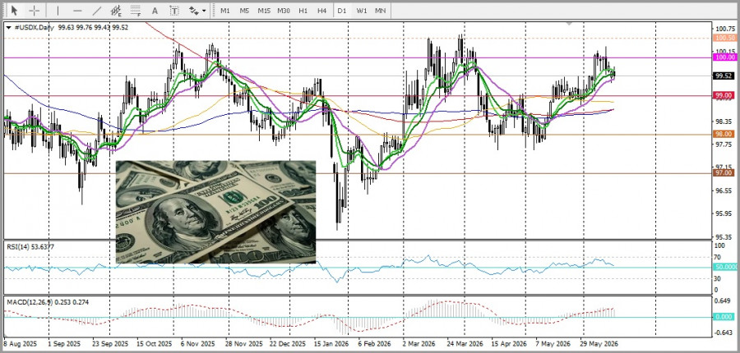Screen dimensions: 740x353
Task: Click the 2 Mar 2026 date label
Action: (419, 343)
